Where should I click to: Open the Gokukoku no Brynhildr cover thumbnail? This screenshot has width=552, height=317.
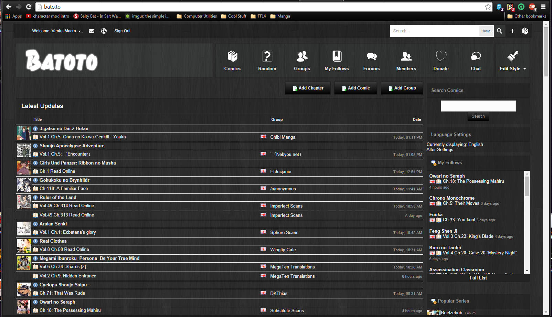pyautogui.click(x=24, y=185)
